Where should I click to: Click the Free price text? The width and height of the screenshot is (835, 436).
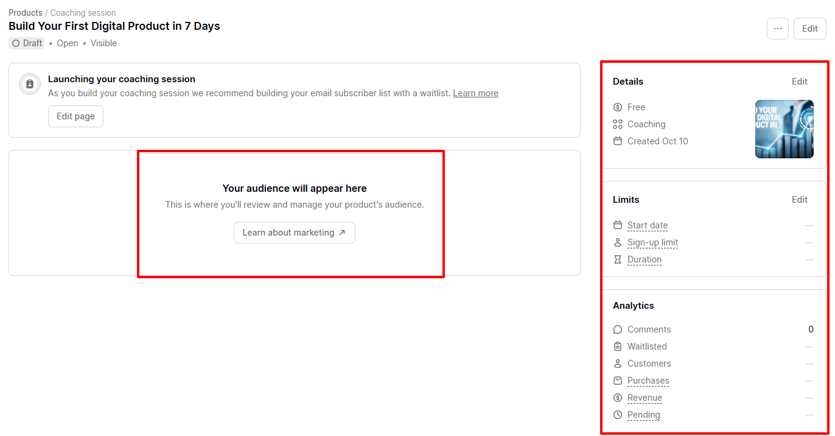(x=636, y=107)
